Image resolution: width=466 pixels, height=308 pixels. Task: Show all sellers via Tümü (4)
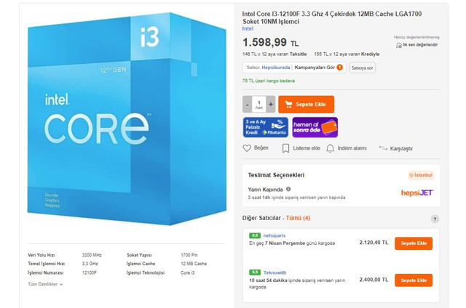coord(296,218)
